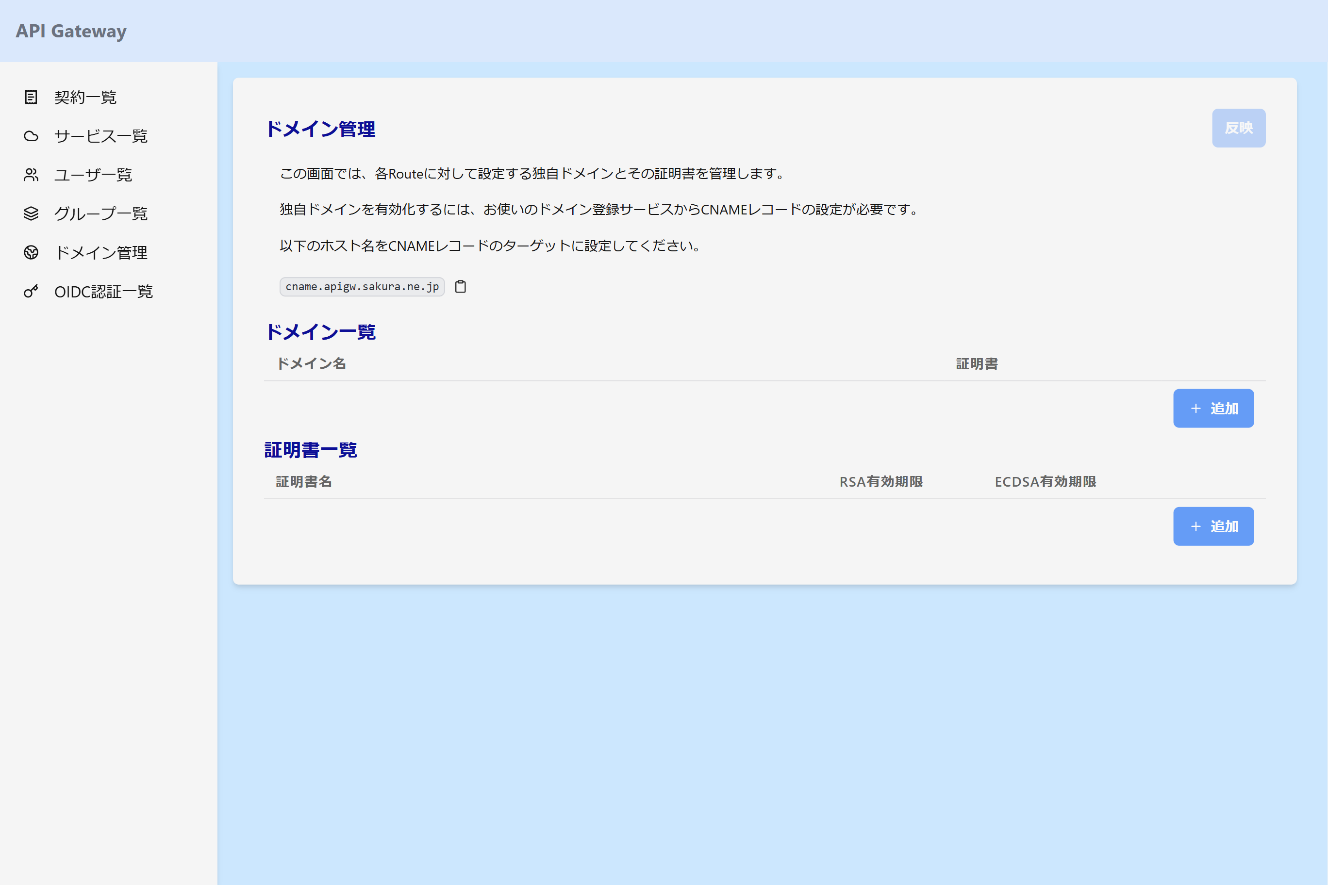Screen dimensions: 1328x885
Task: Click the RSA有効期限 column header
Action: [881, 481]
